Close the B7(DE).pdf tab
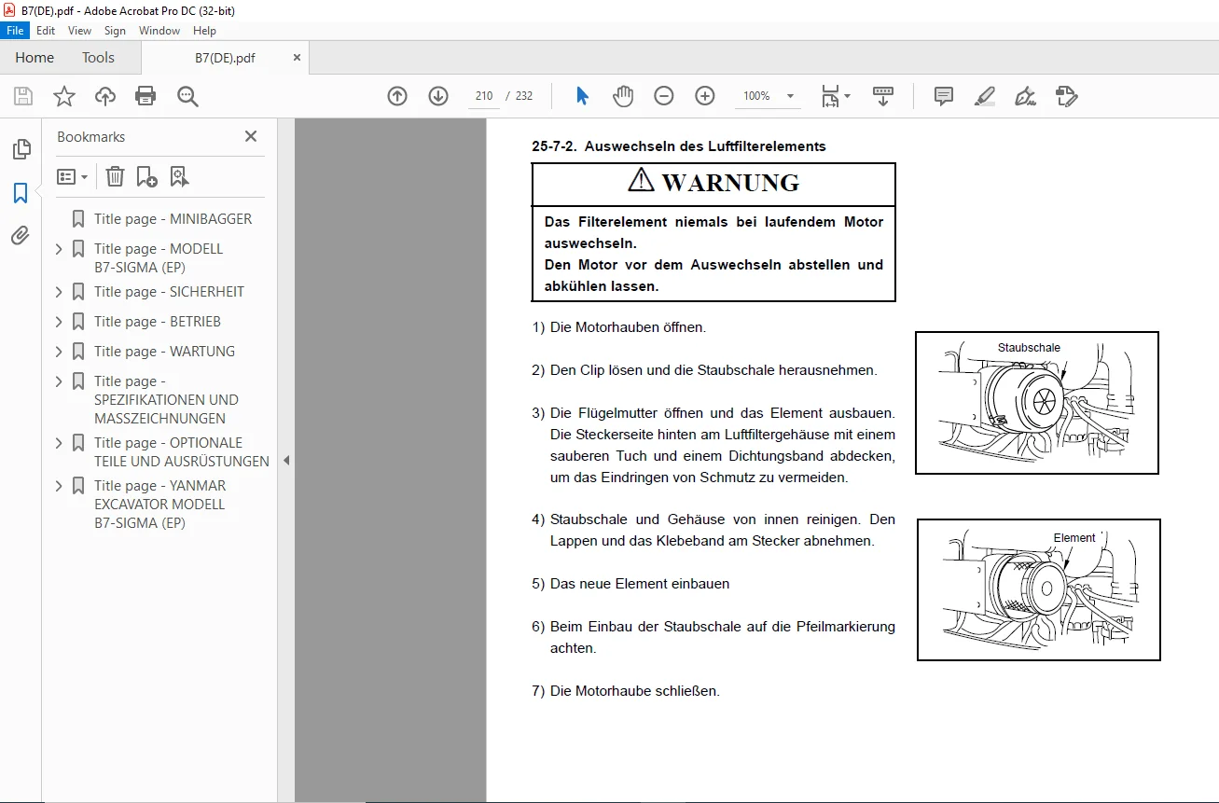1219x803 pixels. coord(298,57)
